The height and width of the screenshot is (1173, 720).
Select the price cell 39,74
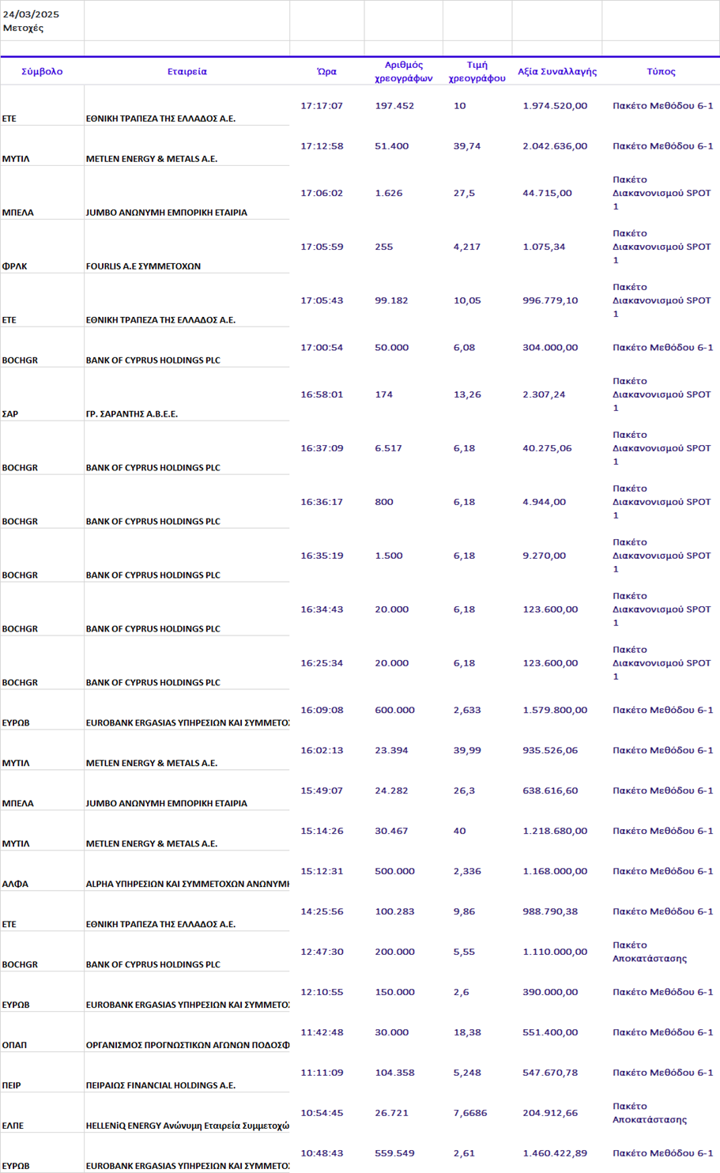point(467,145)
